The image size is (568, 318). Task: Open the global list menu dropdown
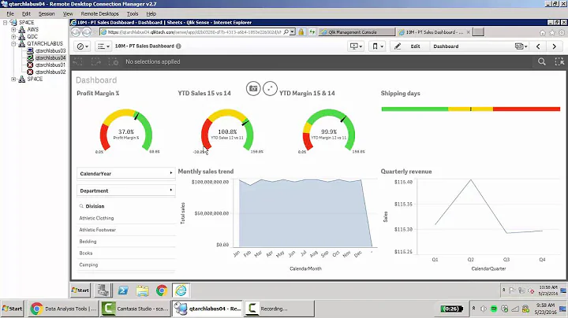[103, 46]
